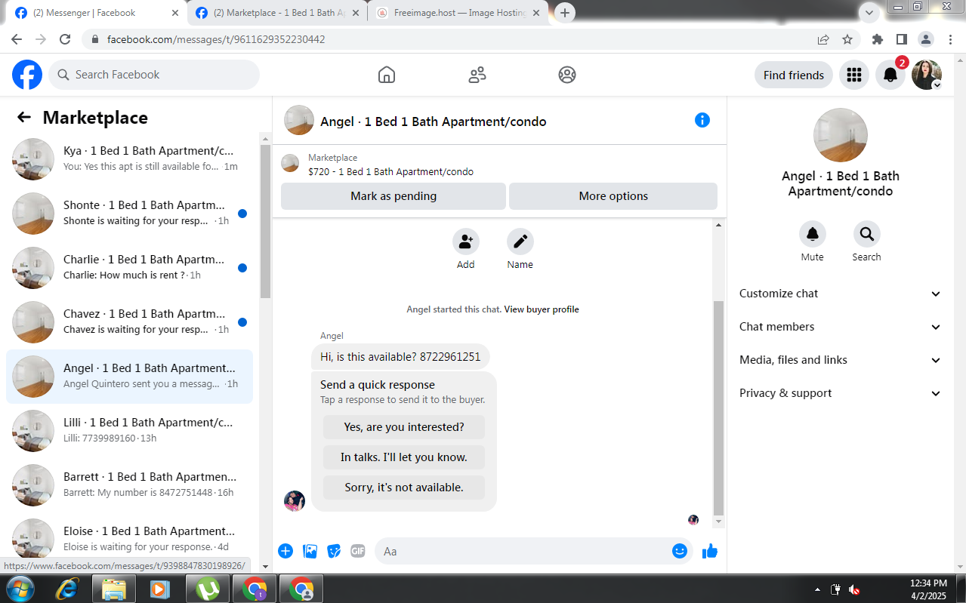Open conversation information icon
The width and height of the screenshot is (966, 603).
tap(702, 120)
